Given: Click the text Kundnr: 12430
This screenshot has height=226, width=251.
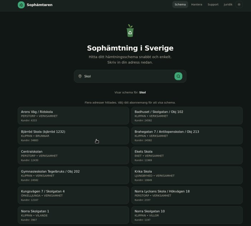Looking at the screenshot, I should [30, 160].
